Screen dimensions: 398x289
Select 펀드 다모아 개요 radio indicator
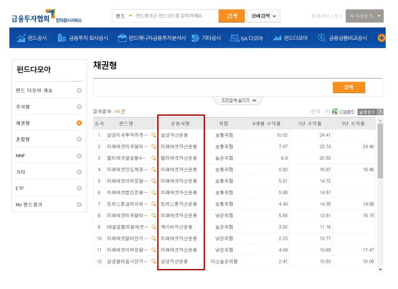point(79,91)
